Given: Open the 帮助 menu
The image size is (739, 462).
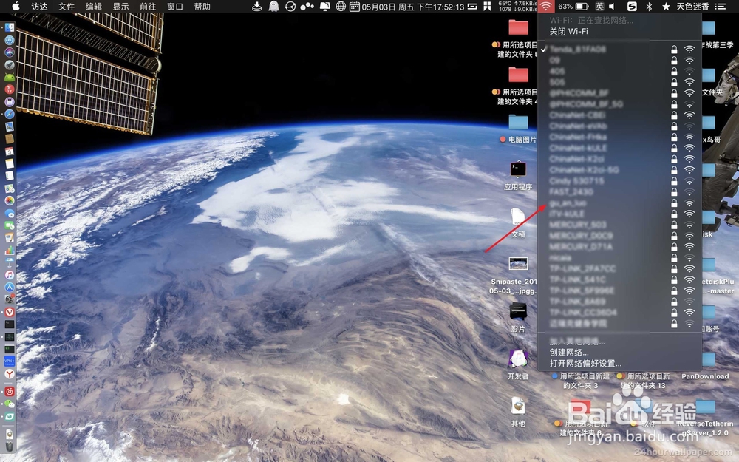Looking at the screenshot, I should pyautogui.click(x=202, y=7).
